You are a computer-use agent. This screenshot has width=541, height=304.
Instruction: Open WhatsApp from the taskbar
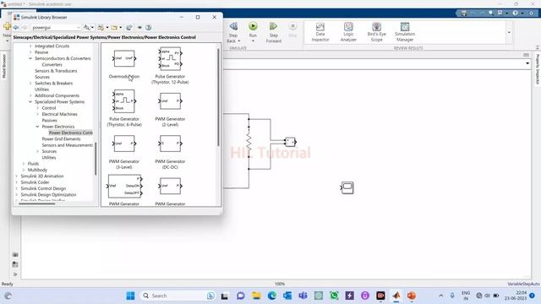334,296
